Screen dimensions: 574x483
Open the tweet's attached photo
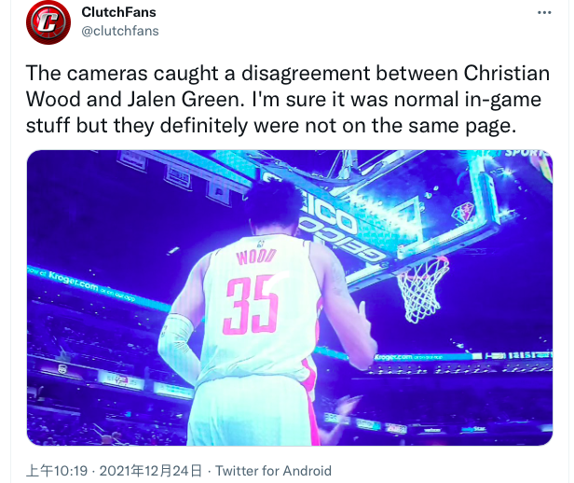coord(290,297)
